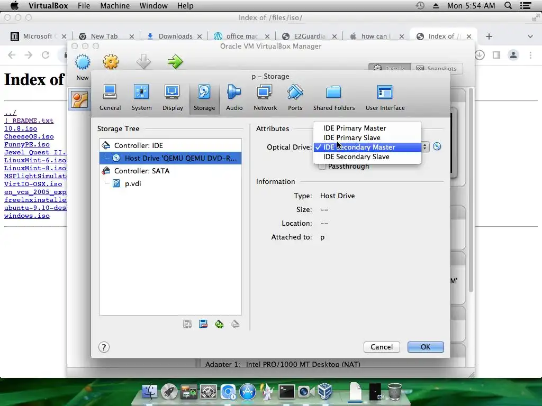
Task: Open the User Interface section
Action: (x=385, y=97)
